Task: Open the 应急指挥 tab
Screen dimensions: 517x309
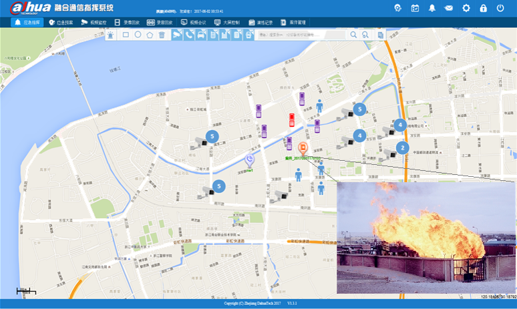Action: [x=27, y=23]
